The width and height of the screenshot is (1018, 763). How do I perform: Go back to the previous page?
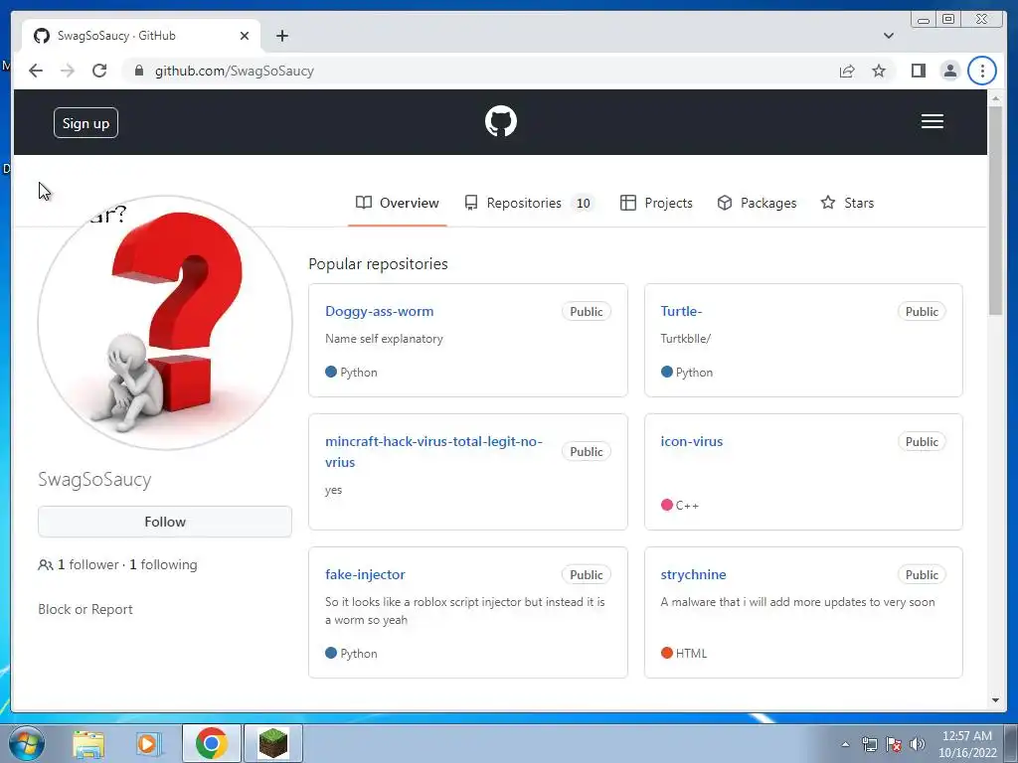tap(36, 71)
